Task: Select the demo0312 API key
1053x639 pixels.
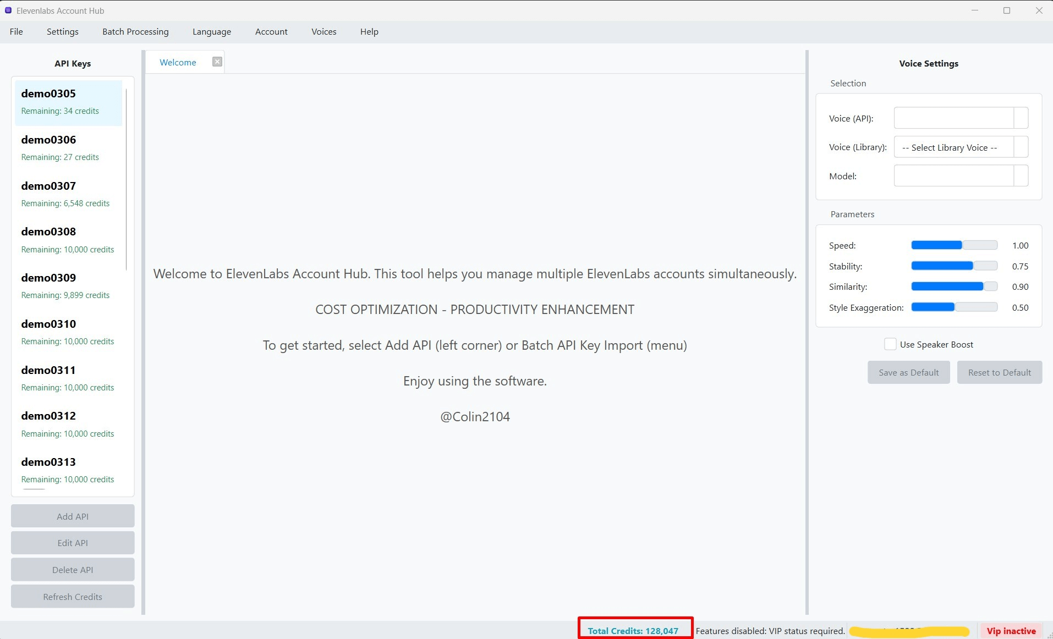Action: click(68, 425)
